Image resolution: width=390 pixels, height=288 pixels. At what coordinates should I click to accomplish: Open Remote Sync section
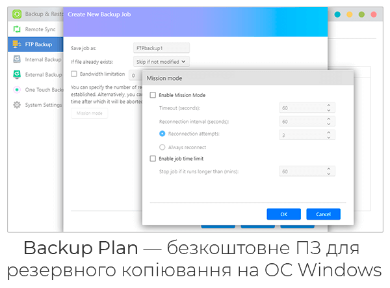35,29
